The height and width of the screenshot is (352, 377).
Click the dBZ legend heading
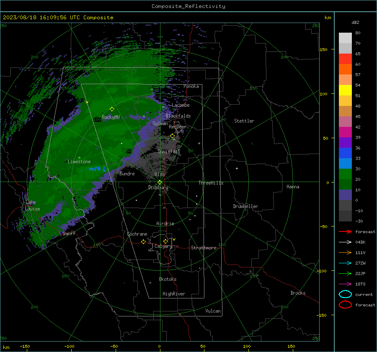pos(355,22)
